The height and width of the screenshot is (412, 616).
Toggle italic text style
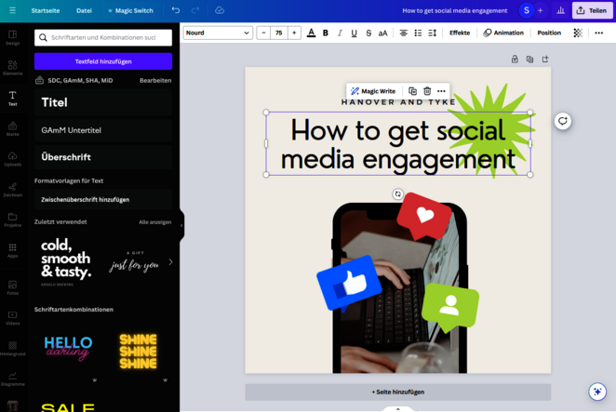(x=340, y=33)
